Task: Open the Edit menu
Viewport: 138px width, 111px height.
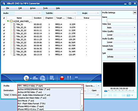Action: point(20,8)
